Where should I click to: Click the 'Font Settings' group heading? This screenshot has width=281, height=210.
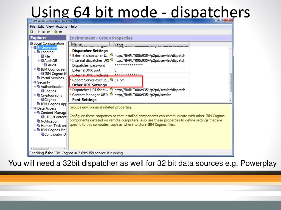point(85,100)
